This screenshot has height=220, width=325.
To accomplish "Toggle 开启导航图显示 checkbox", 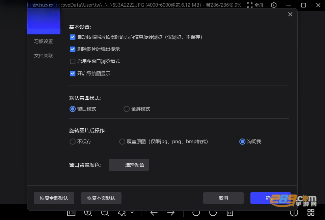I will click(73, 73).
